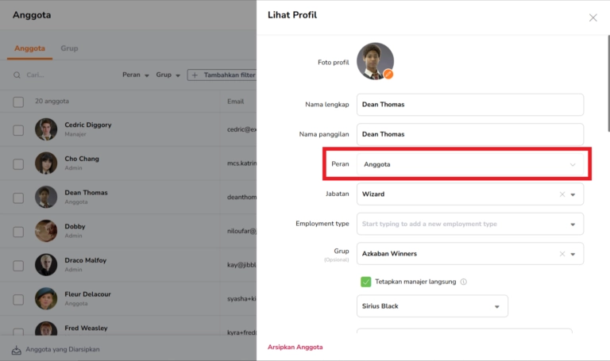Click the plus icon in Tambahkan filter
Image resolution: width=610 pixels, height=361 pixels.
tap(195, 75)
